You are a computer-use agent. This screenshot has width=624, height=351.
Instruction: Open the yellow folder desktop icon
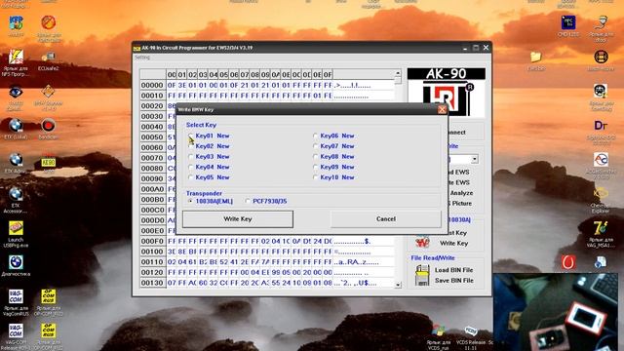(535, 57)
